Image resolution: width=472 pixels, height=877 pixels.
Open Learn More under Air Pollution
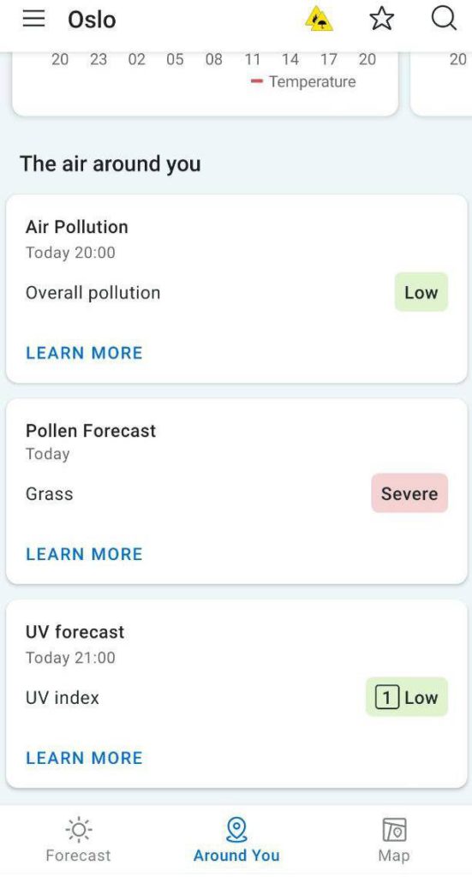(84, 353)
